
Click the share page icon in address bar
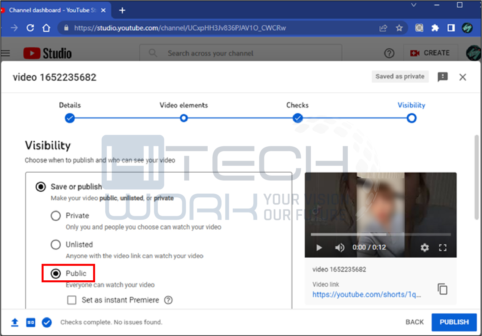pyautogui.click(x=383, y=28)
